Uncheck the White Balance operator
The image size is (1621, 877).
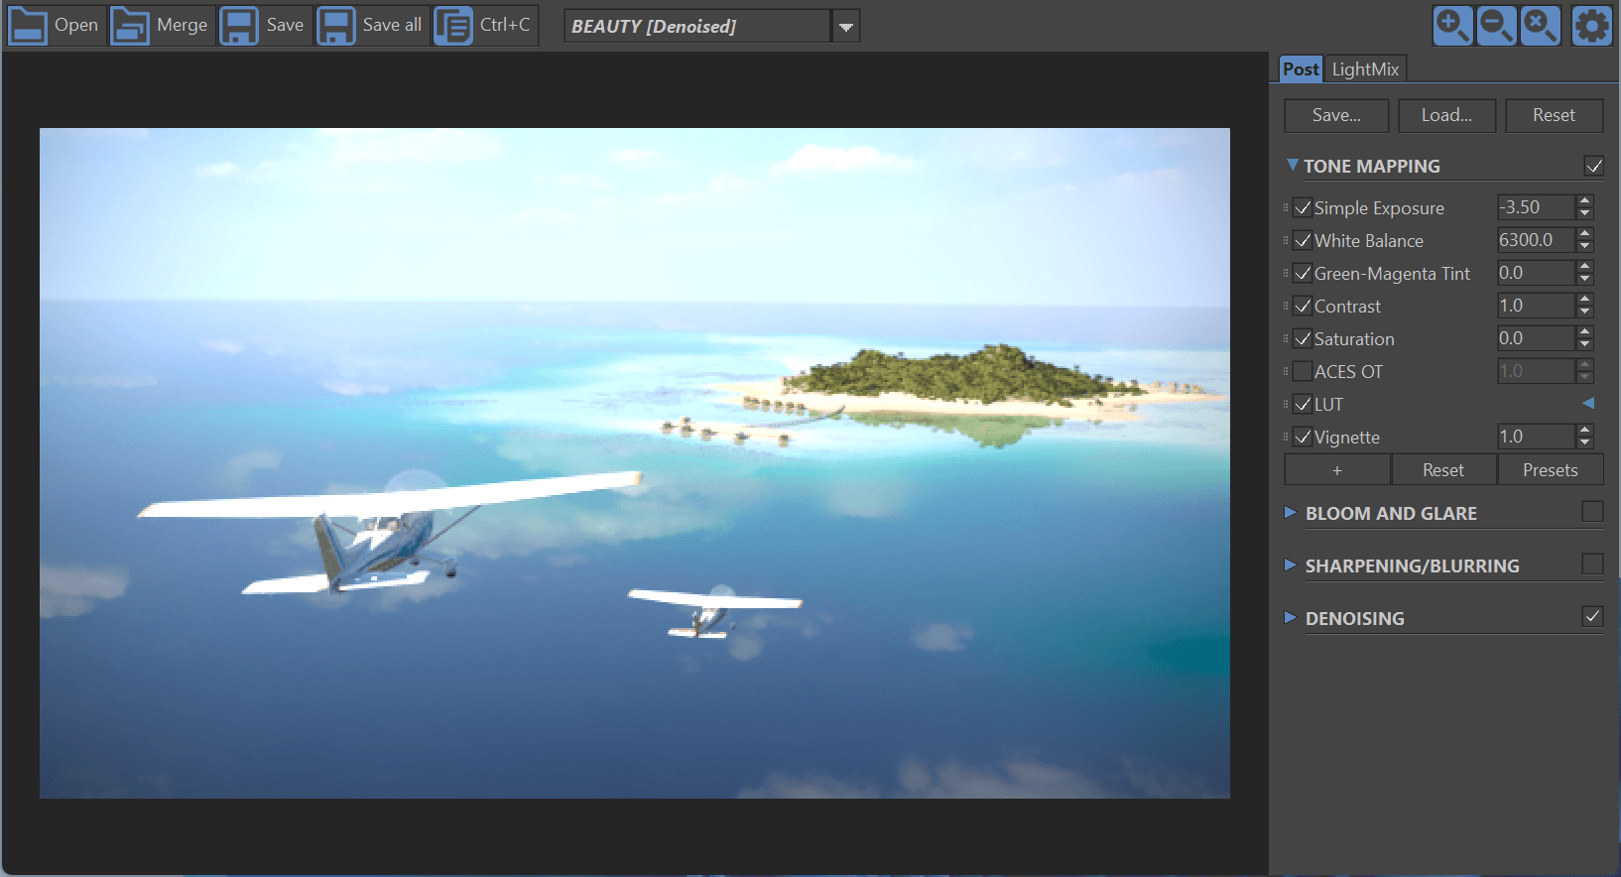1303,240
